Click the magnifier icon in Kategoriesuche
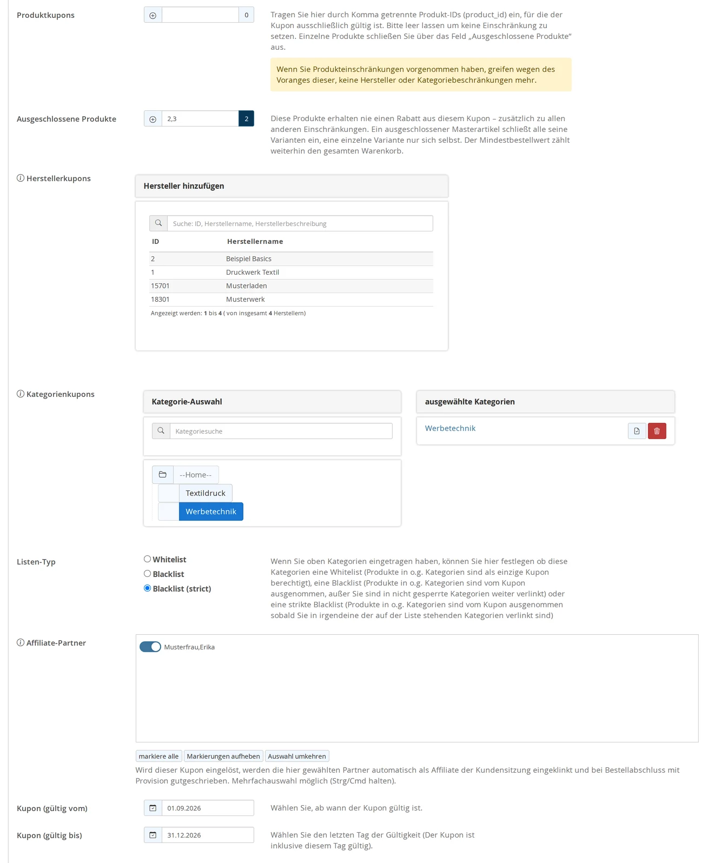The image size is (715, 863). 161,431
